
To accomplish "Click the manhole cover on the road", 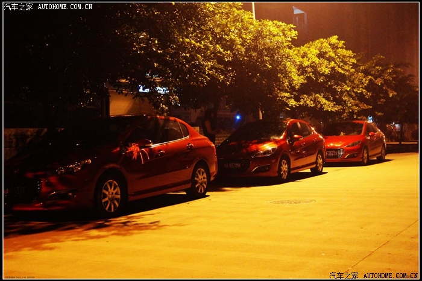I will pos(292,201).
